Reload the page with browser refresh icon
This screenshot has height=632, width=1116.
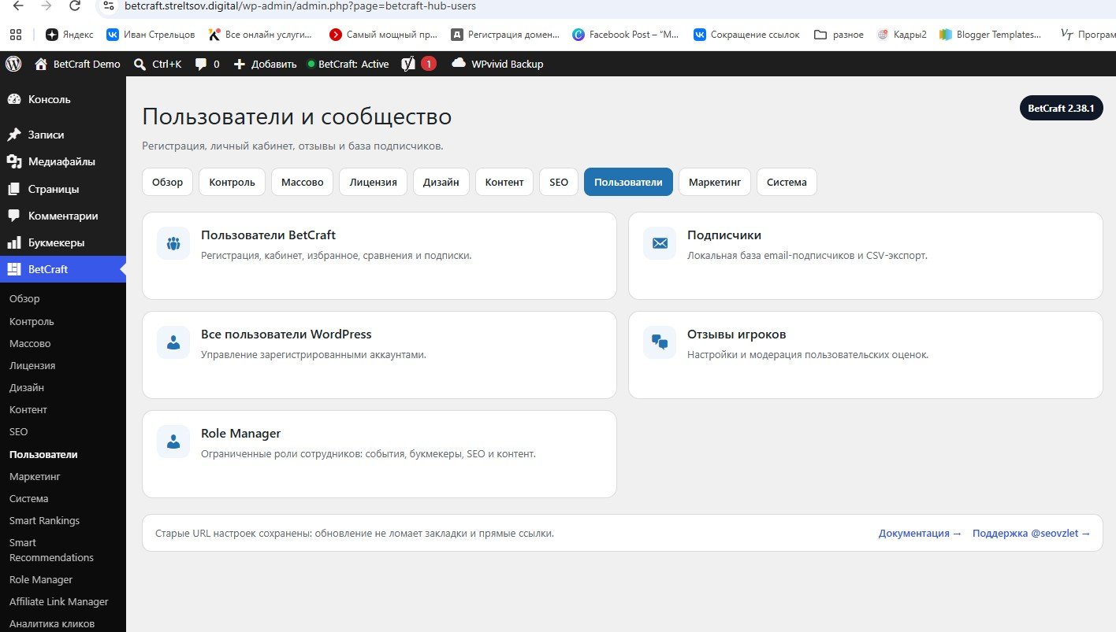(x=75, y=6)
